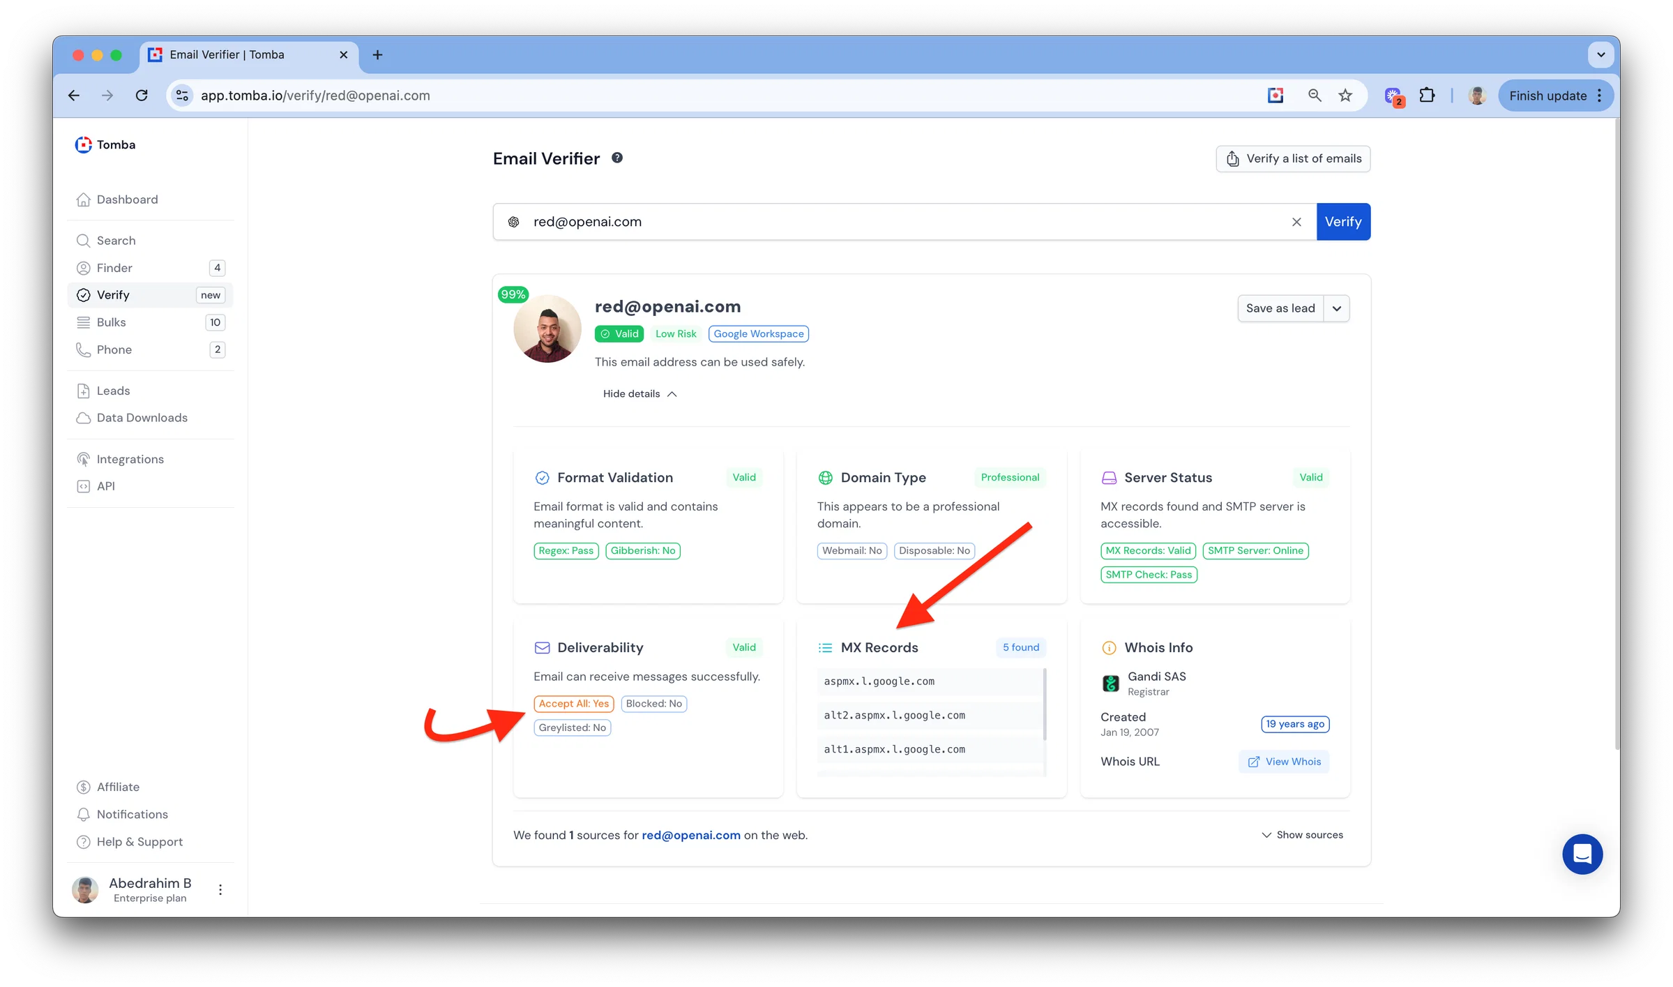Bookmark this page with the star icon

pos(1345,96)
